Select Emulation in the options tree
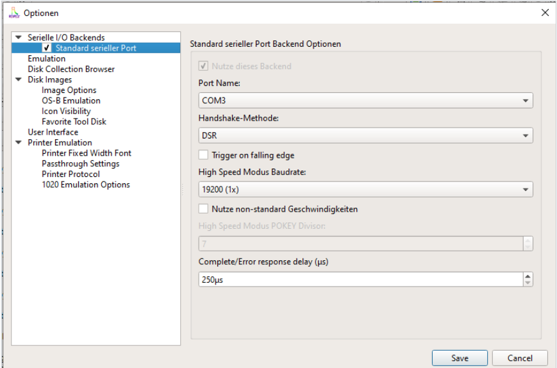557x368 pixels. click(x=46, y=59)
